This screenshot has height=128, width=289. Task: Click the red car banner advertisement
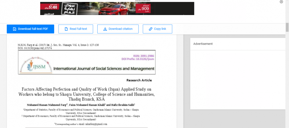click(x=117, y=8)
